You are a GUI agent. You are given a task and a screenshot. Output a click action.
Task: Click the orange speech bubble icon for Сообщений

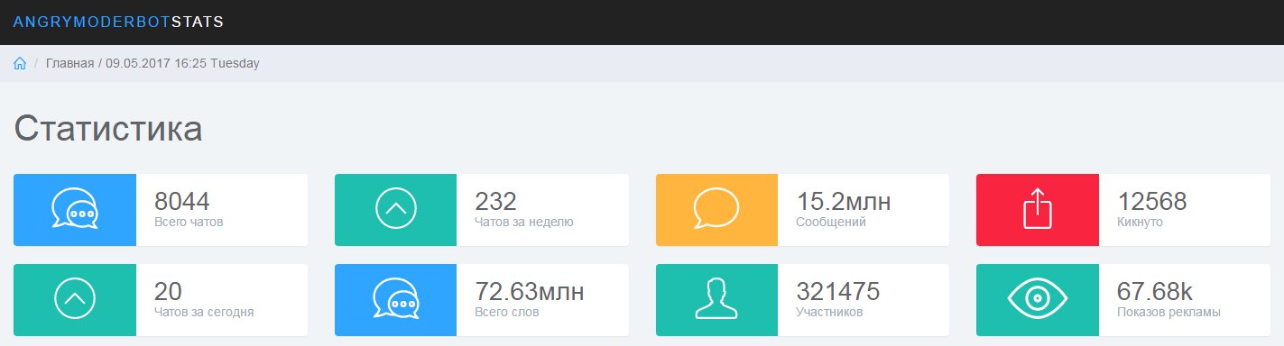coord(716,209)
